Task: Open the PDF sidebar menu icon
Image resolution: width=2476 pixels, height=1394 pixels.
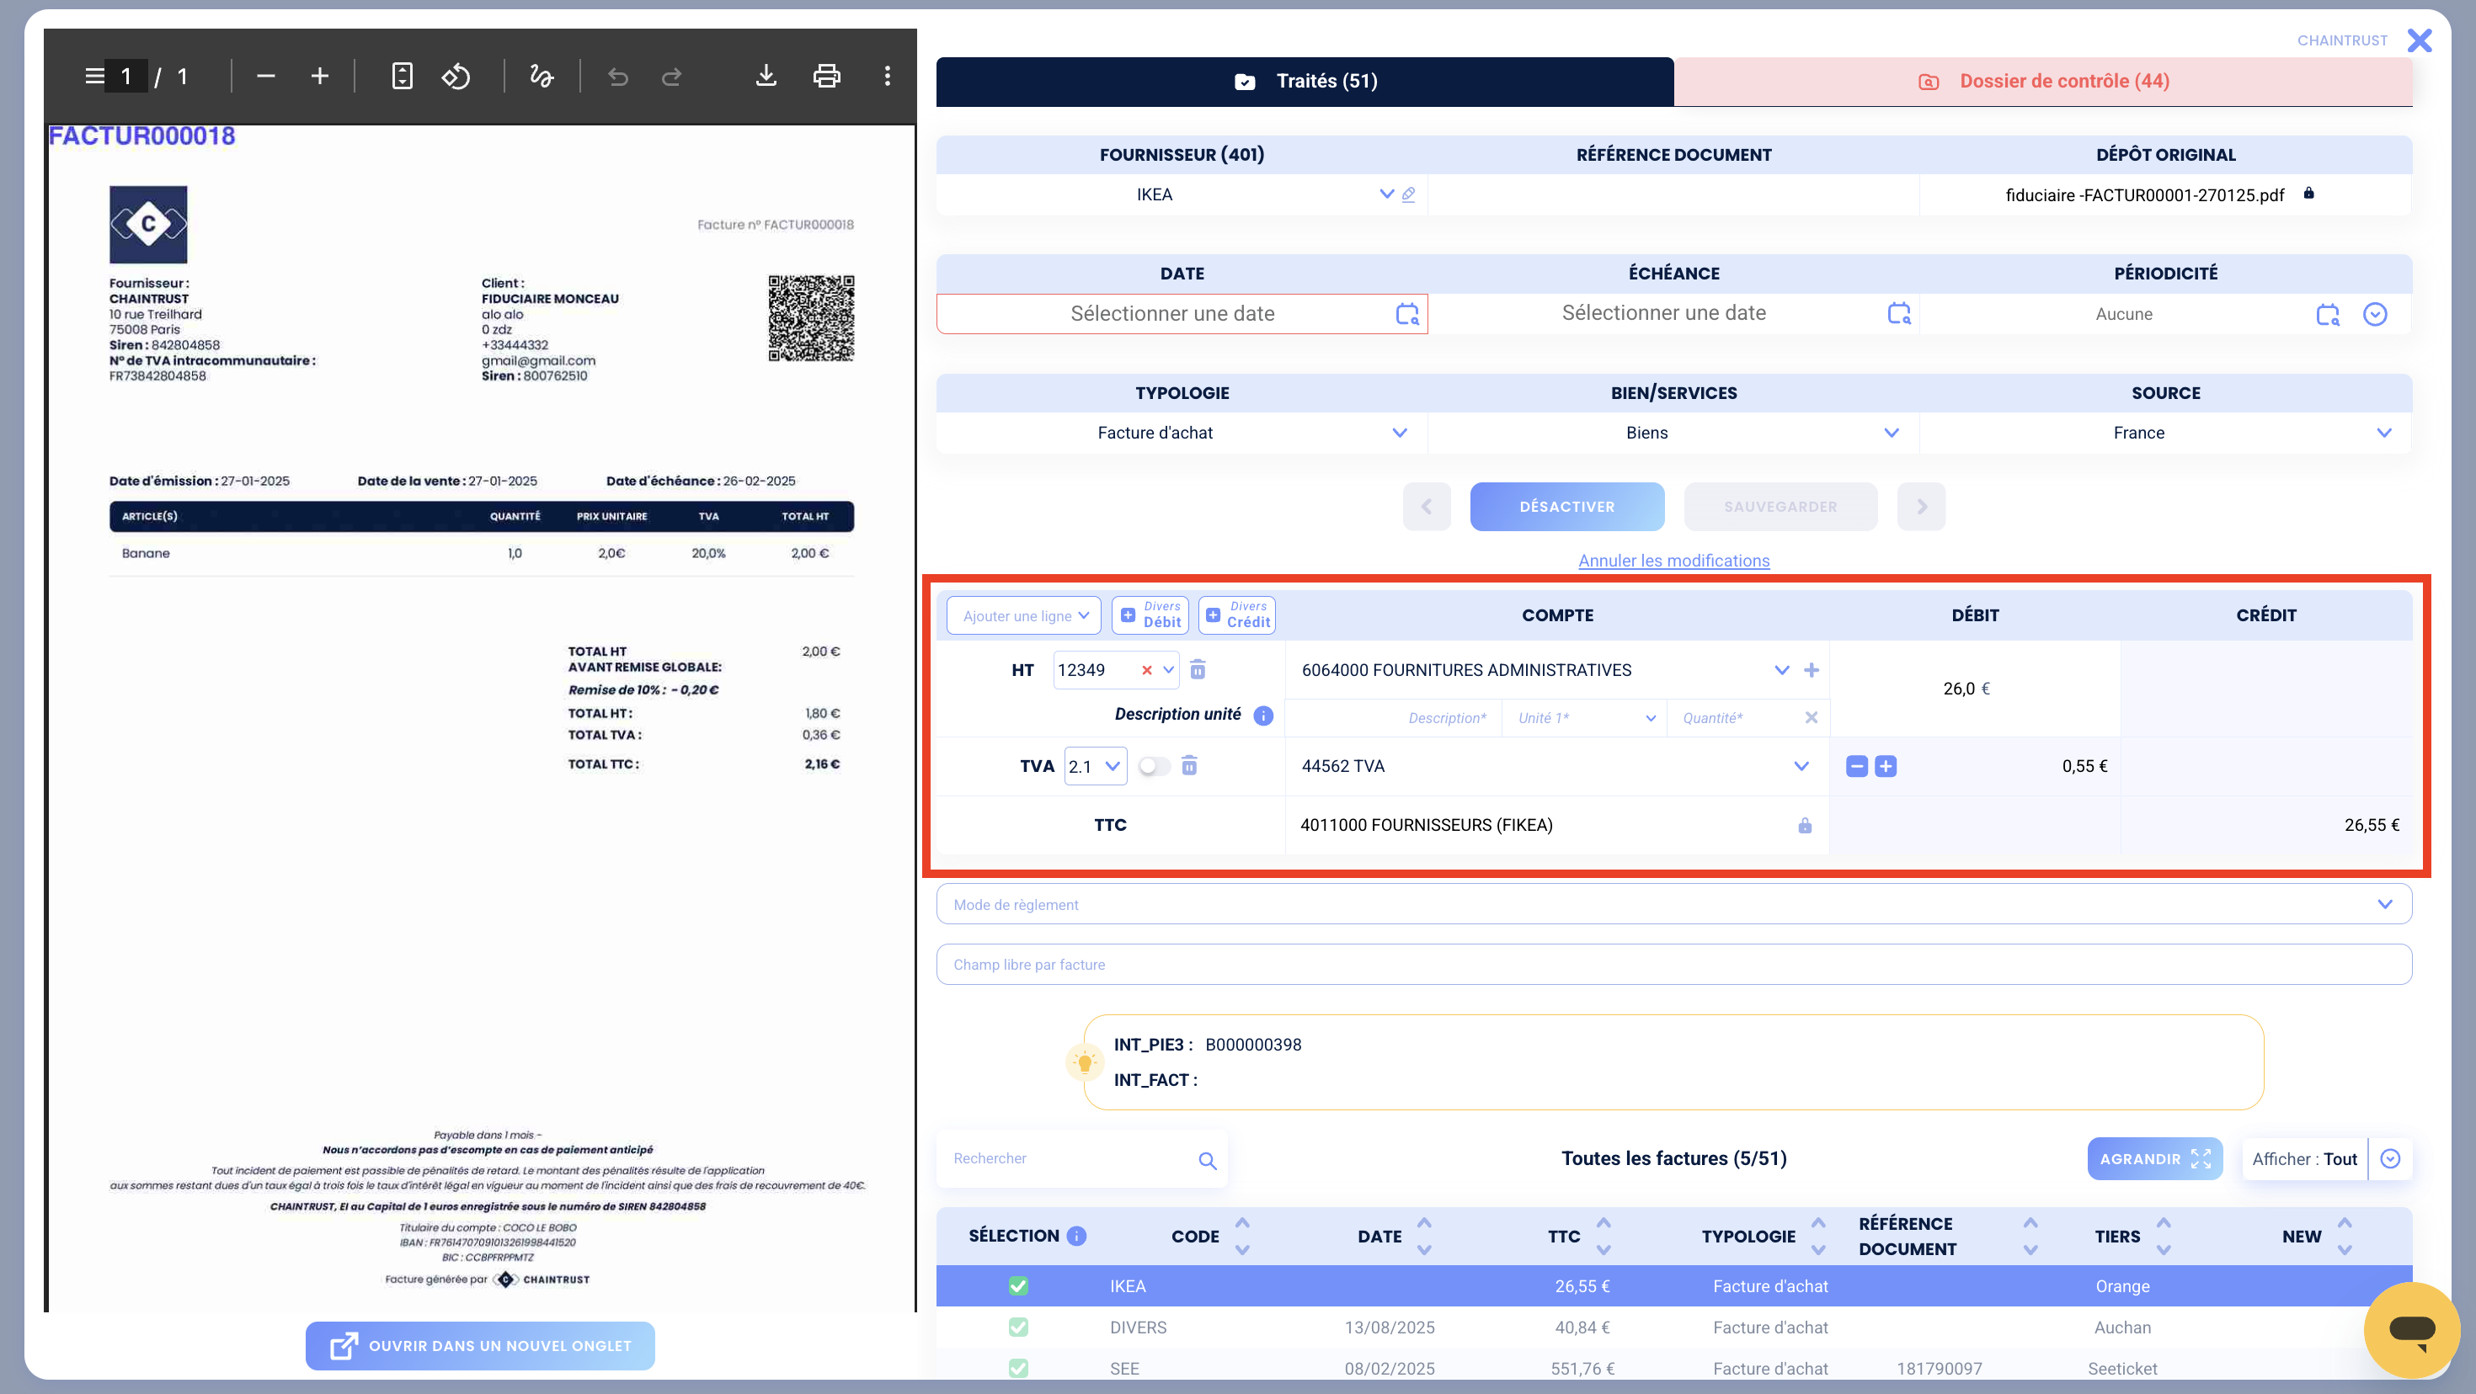Action: click(94, 76)
